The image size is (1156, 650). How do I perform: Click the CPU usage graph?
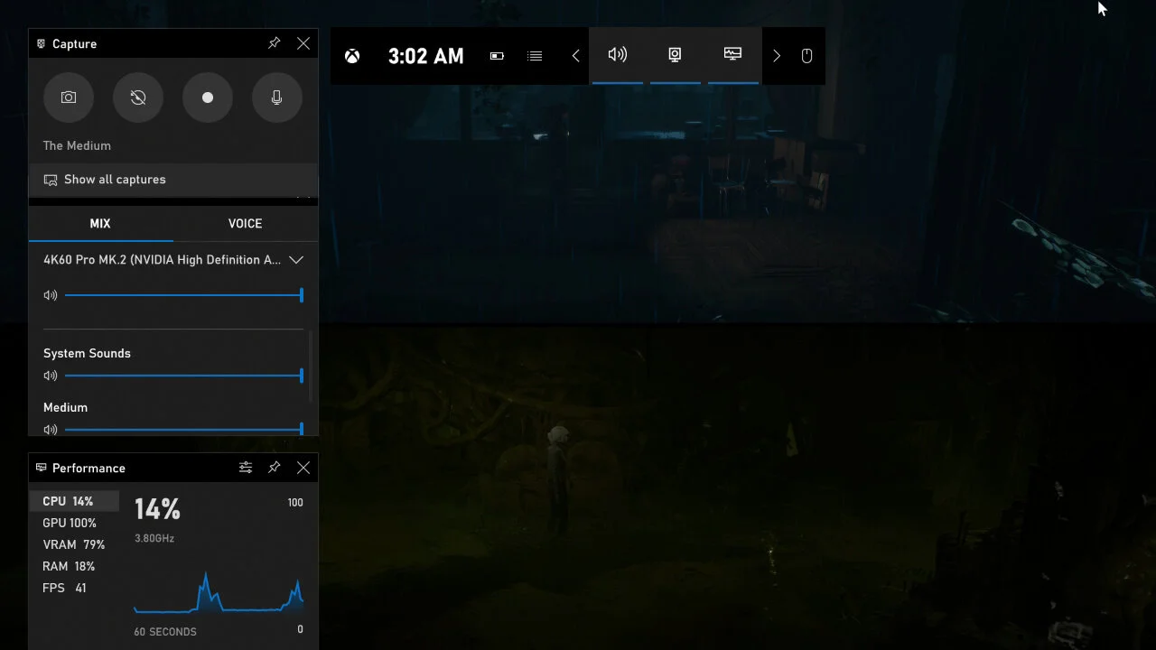coord(219,591)
